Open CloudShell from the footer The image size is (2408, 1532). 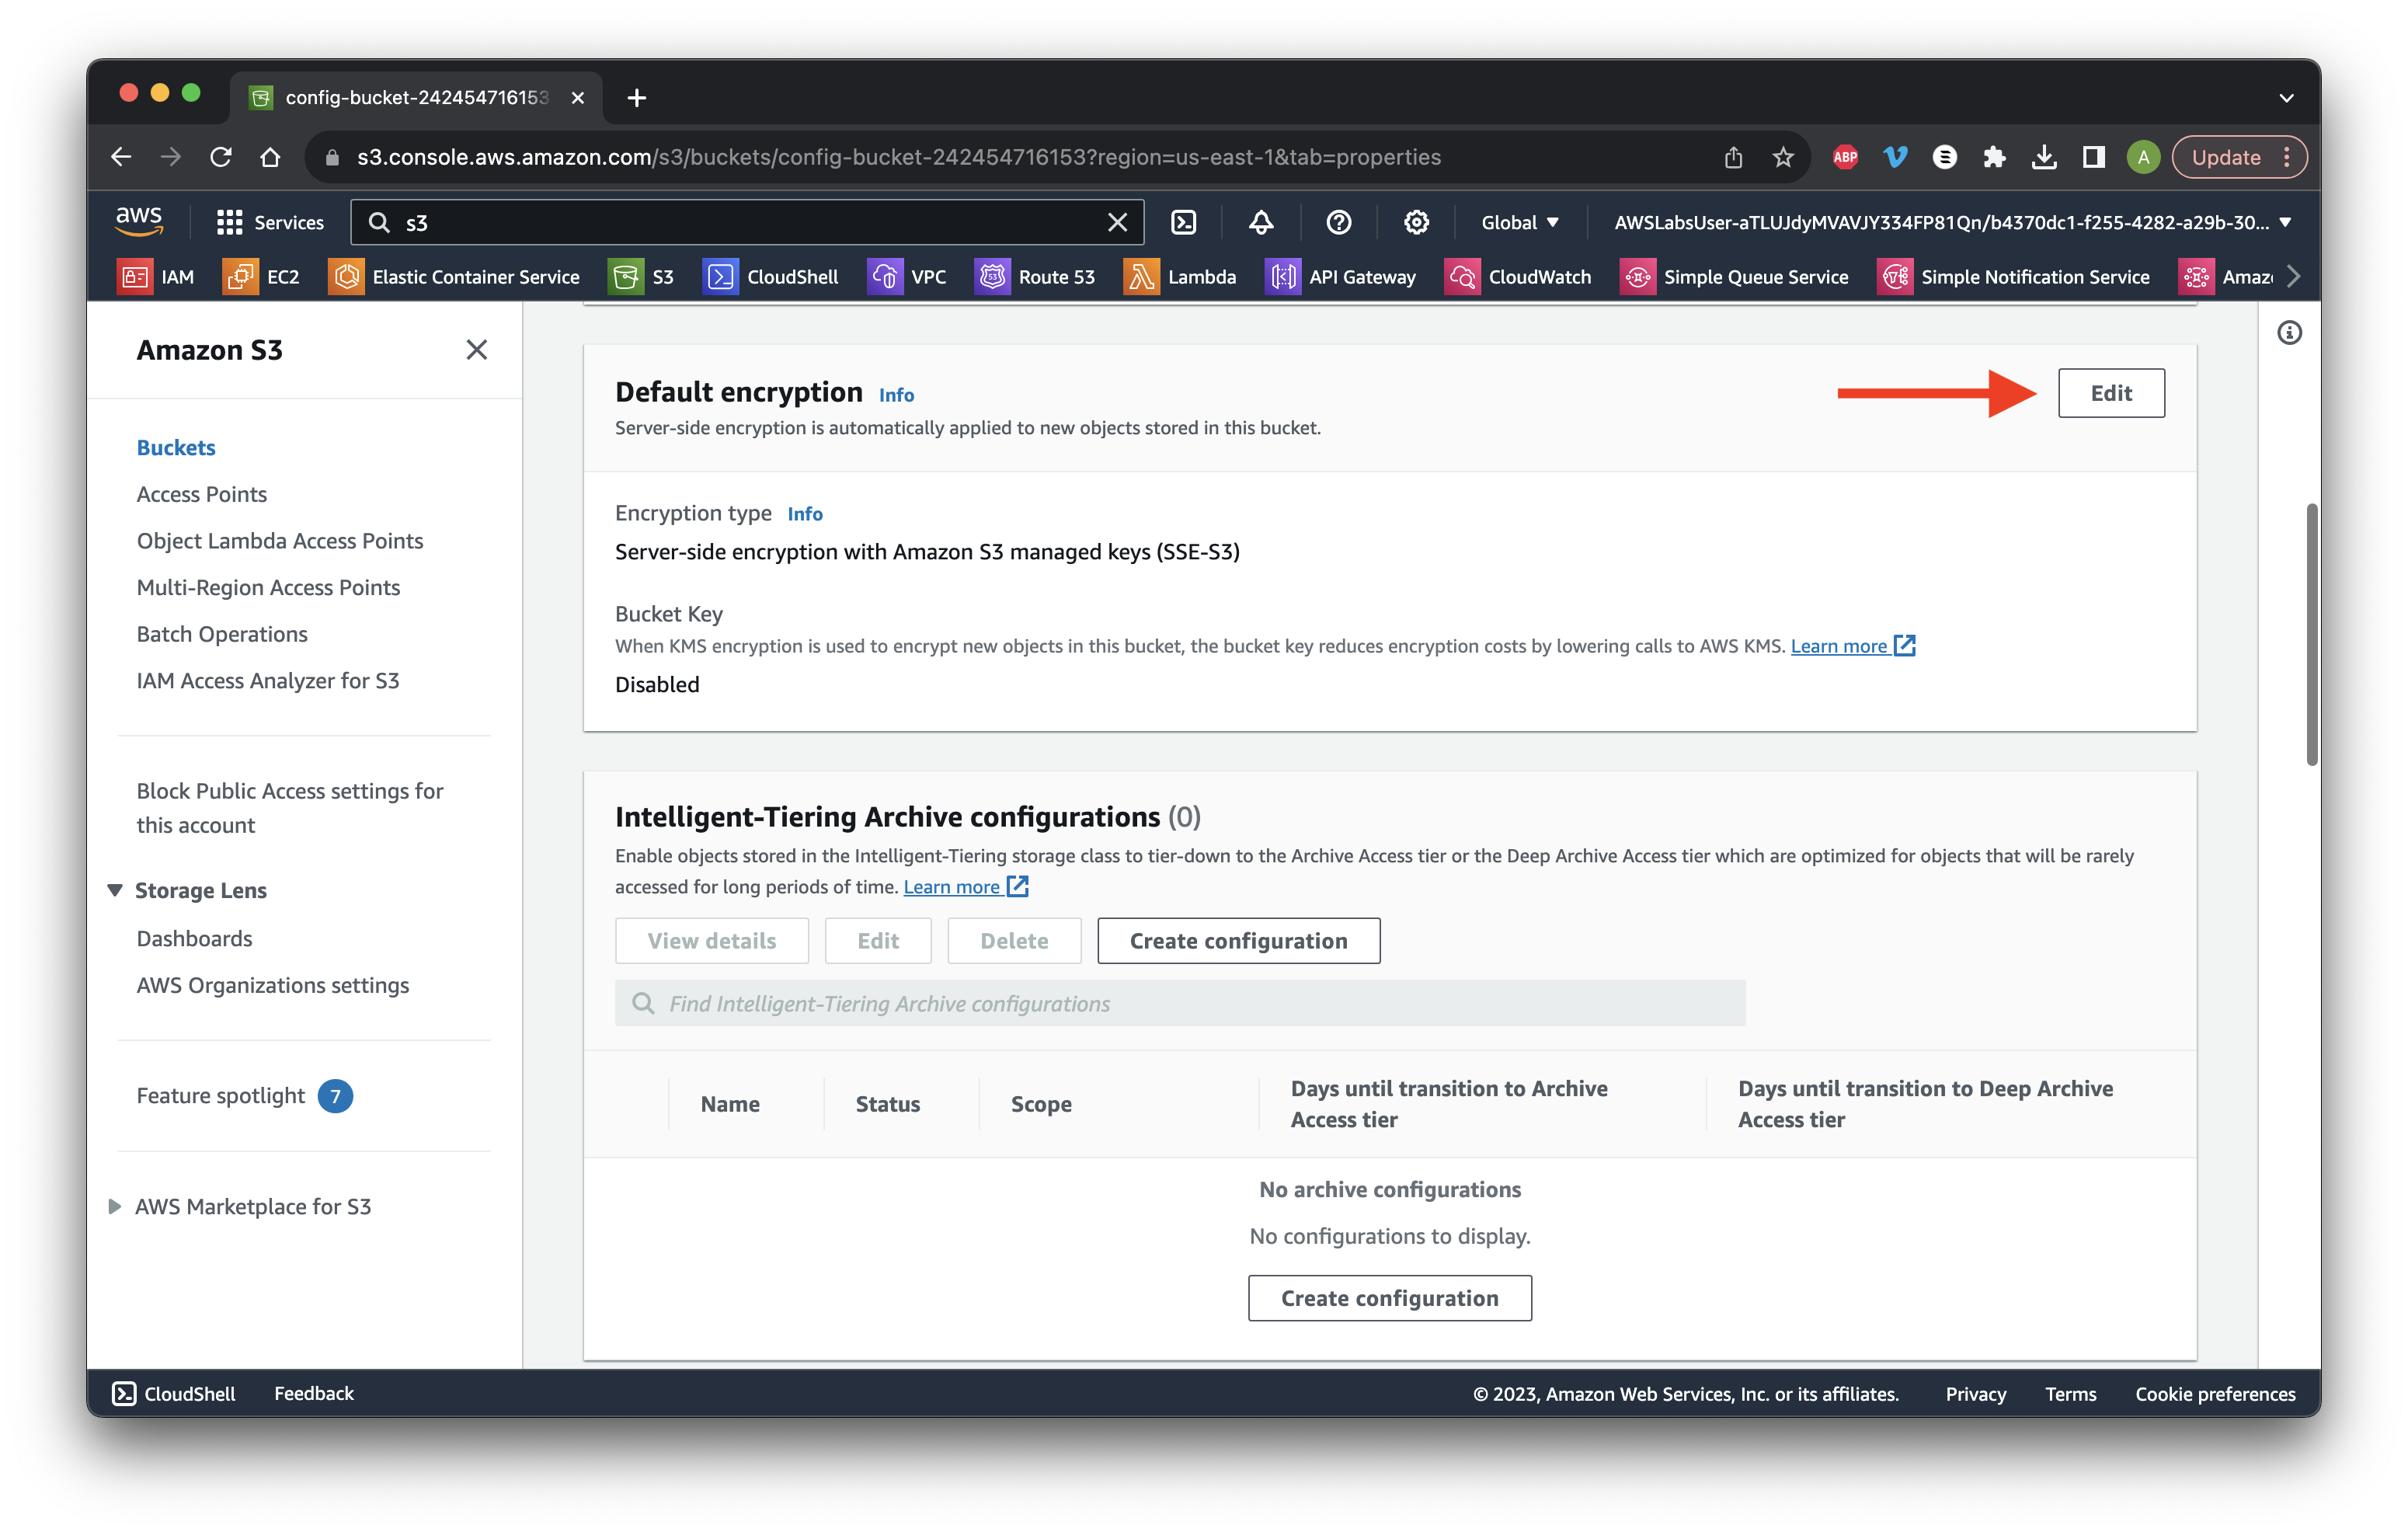[x=174, y=1393]
